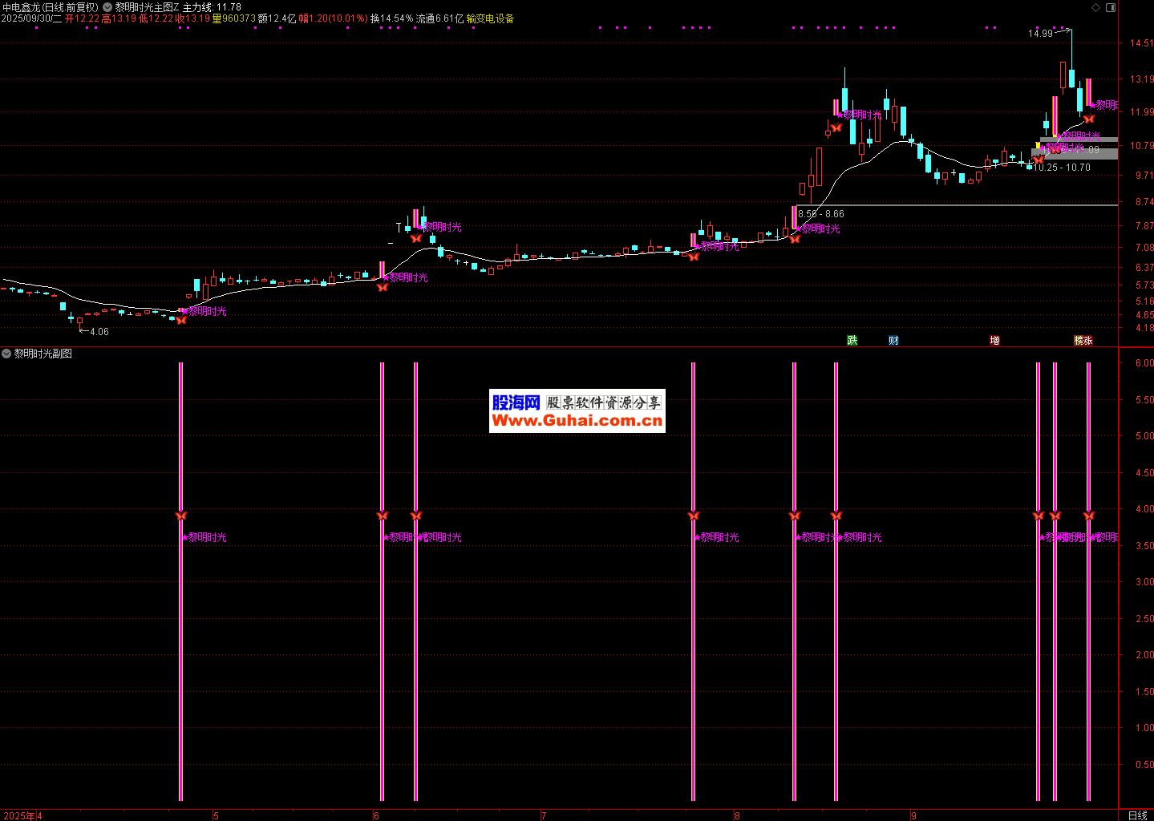Click the red 涨 event marker

pos(1088,341)
